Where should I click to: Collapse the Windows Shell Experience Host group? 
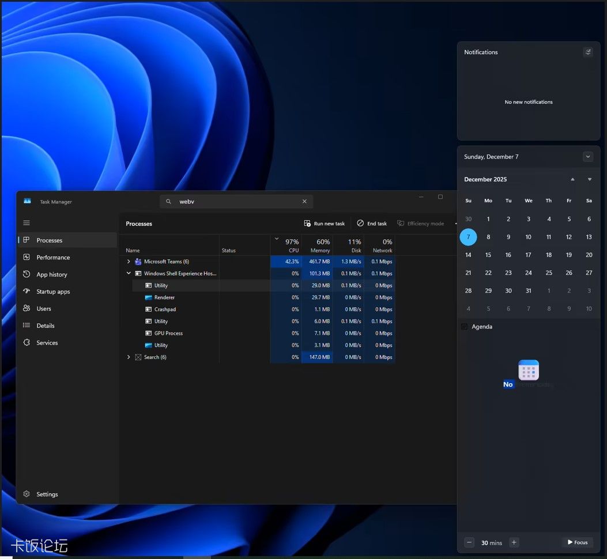[x=129, y=274]
